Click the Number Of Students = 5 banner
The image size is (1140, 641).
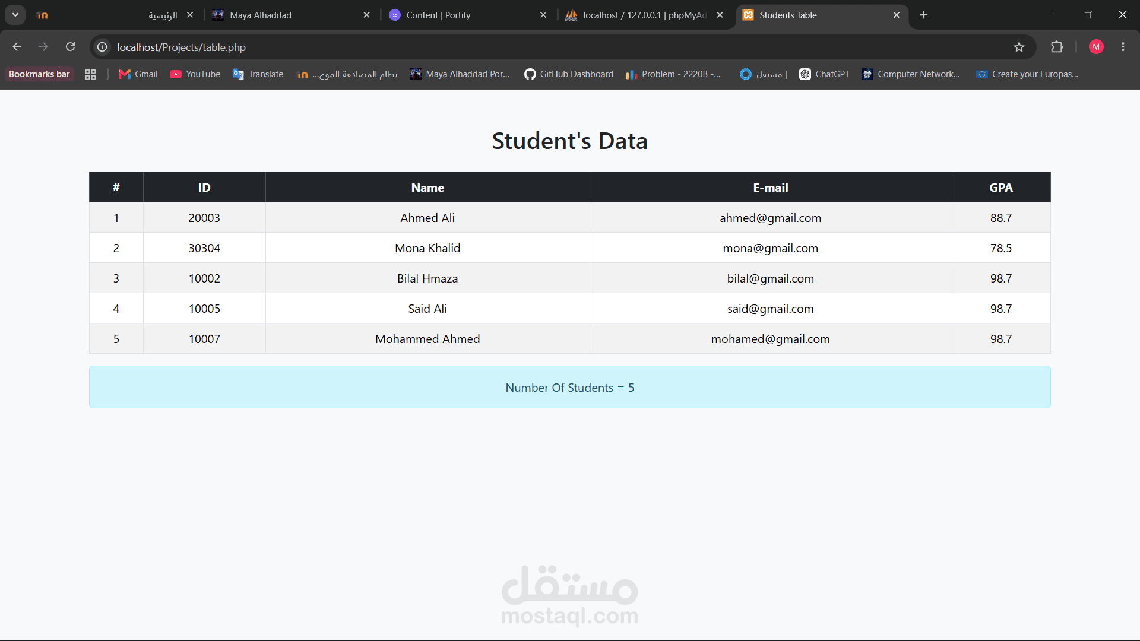(570, 387)
